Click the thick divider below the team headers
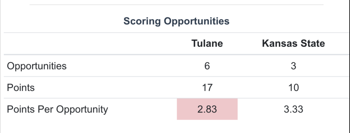The width and height of the screenshot is (350, 133). [176, 54]
